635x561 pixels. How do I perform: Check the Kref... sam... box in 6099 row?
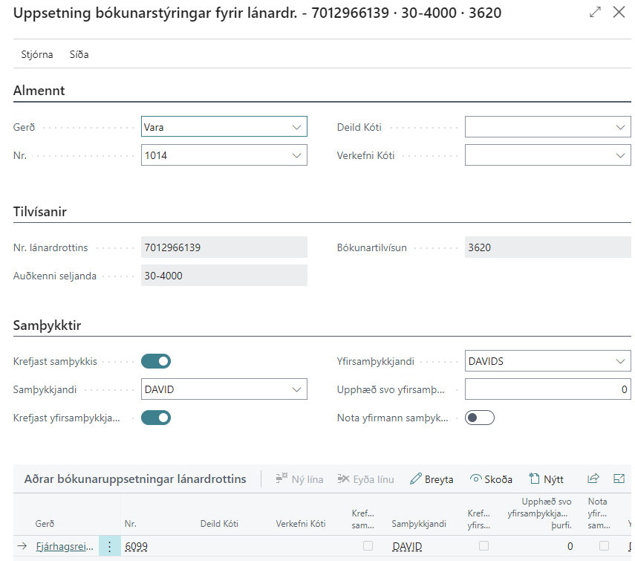(x=368, y=546)
